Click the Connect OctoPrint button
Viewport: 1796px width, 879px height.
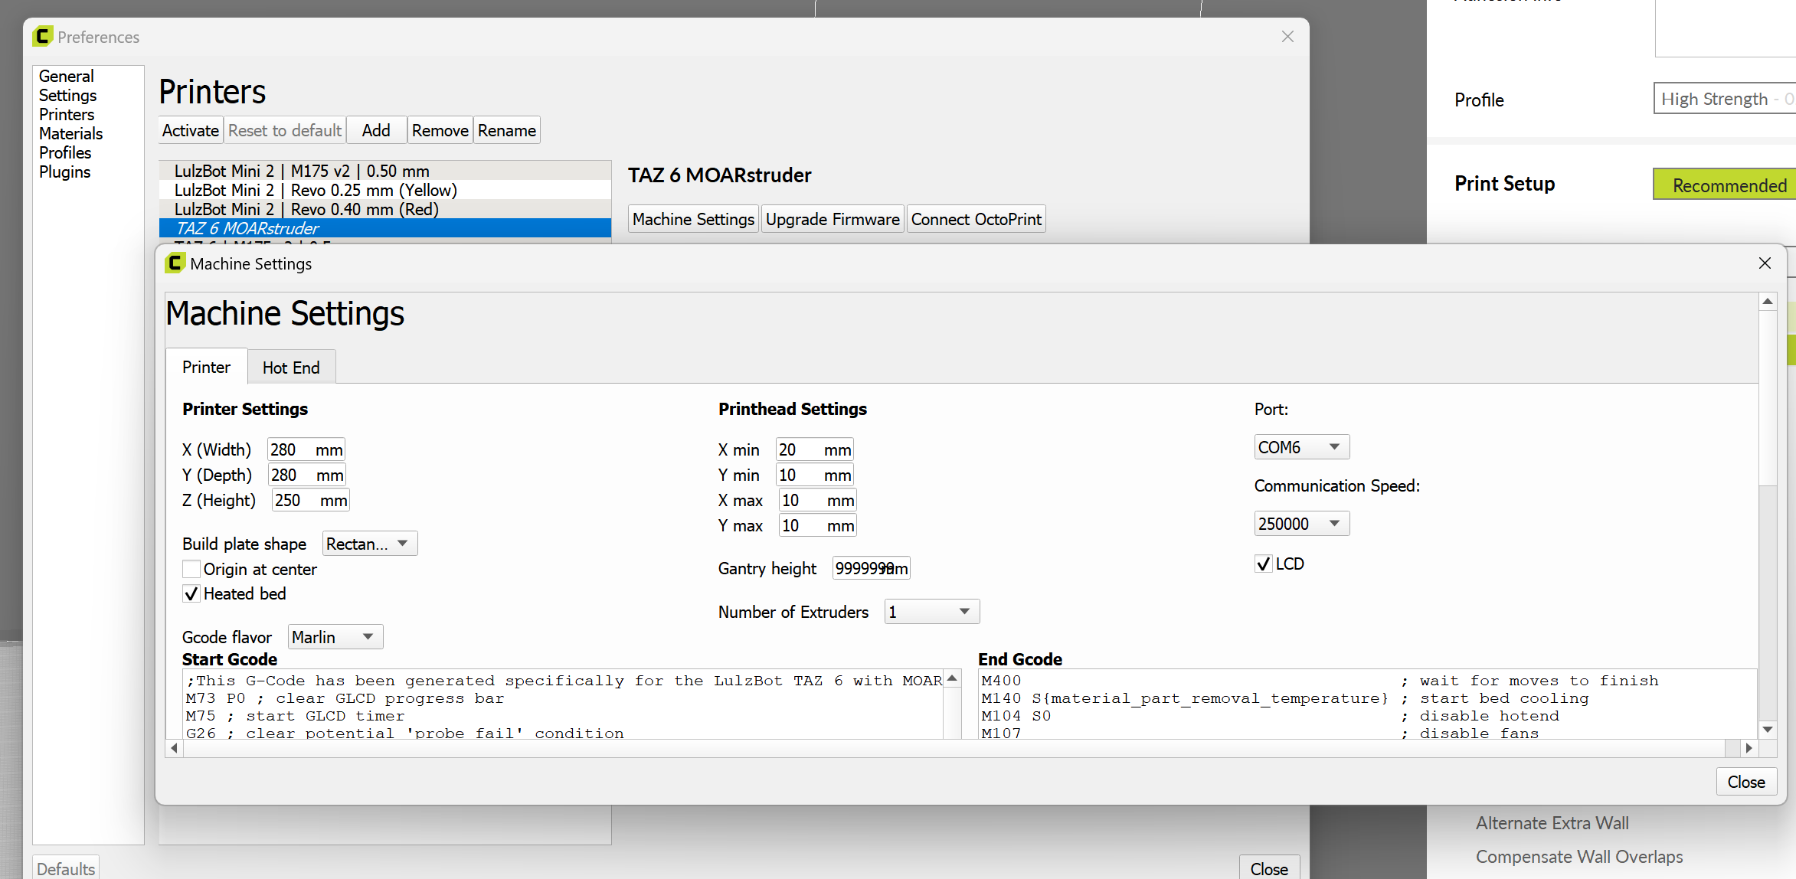[977, 219]
